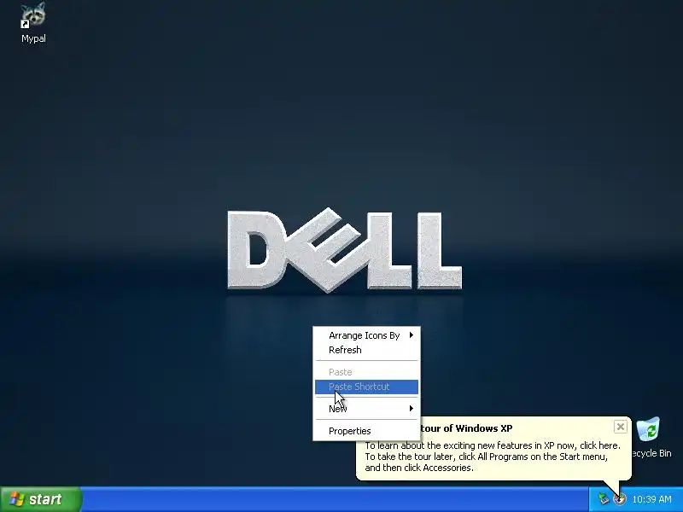Click the Windows XP tour tray icon

point(619,499)
